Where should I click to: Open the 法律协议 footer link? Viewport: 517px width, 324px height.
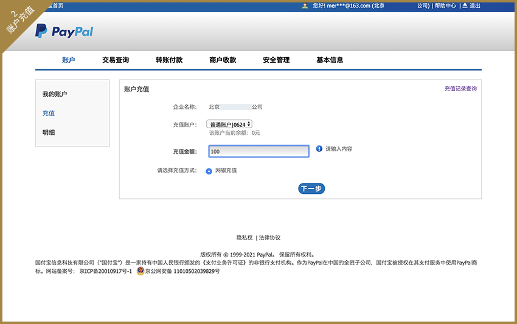pos(269,238)
